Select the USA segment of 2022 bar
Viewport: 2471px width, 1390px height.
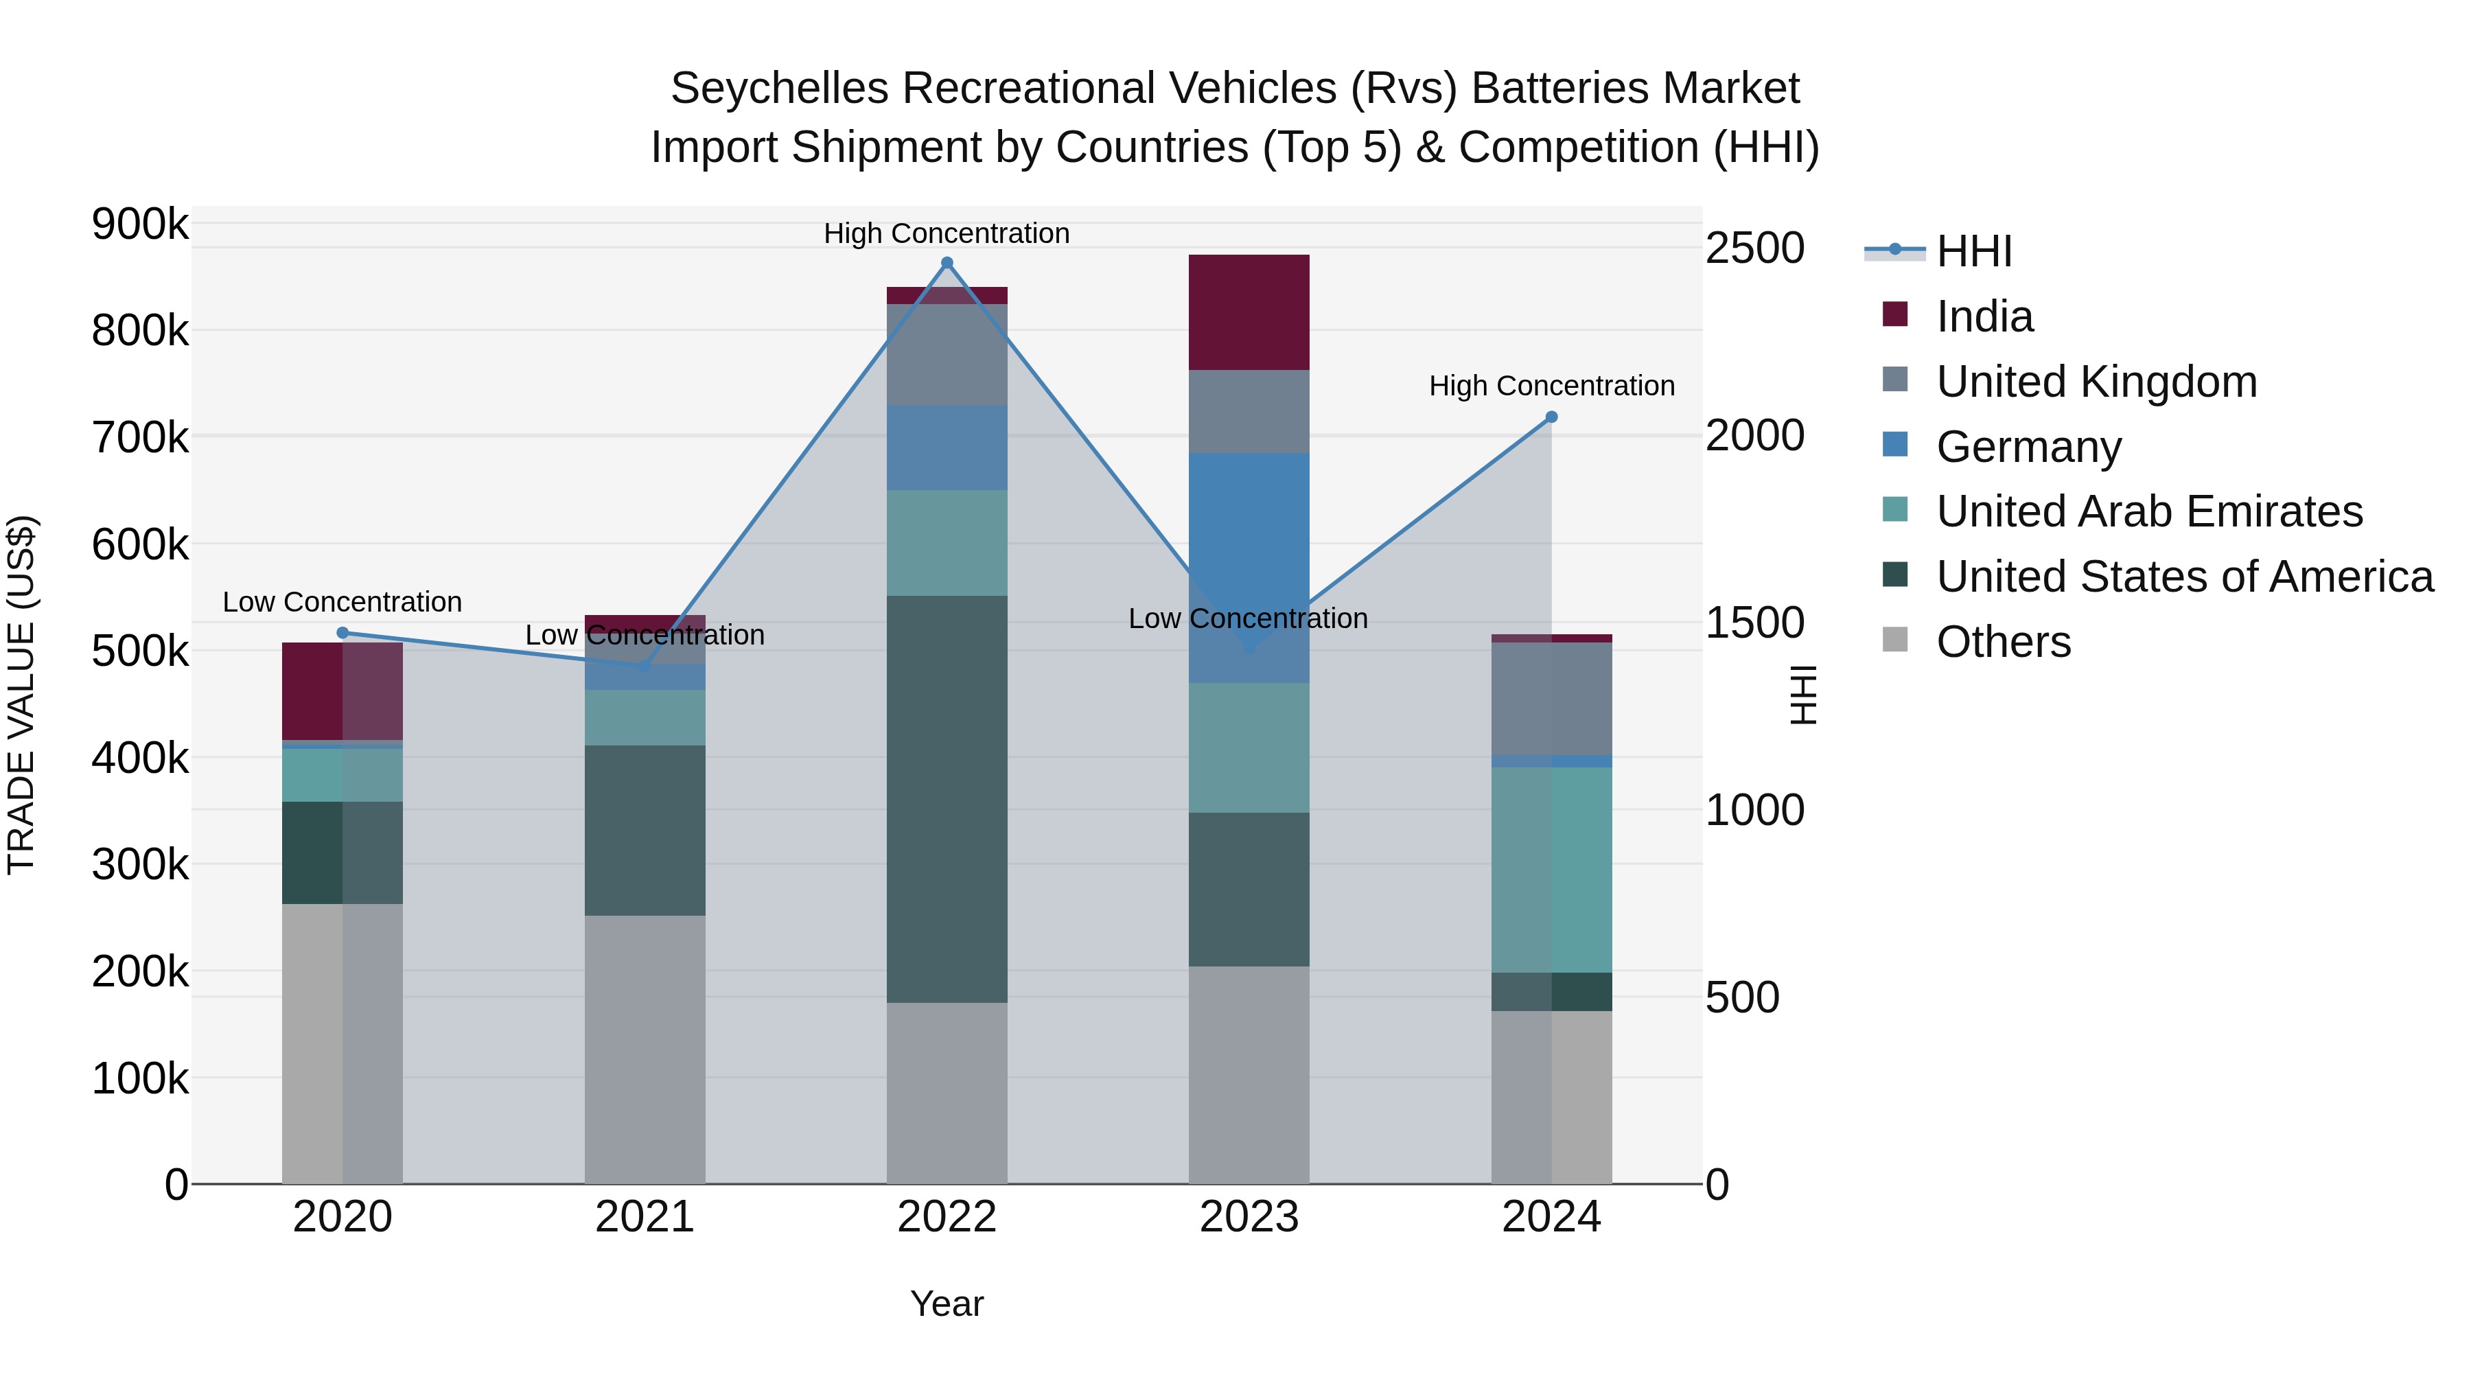(x=947, y=799)
